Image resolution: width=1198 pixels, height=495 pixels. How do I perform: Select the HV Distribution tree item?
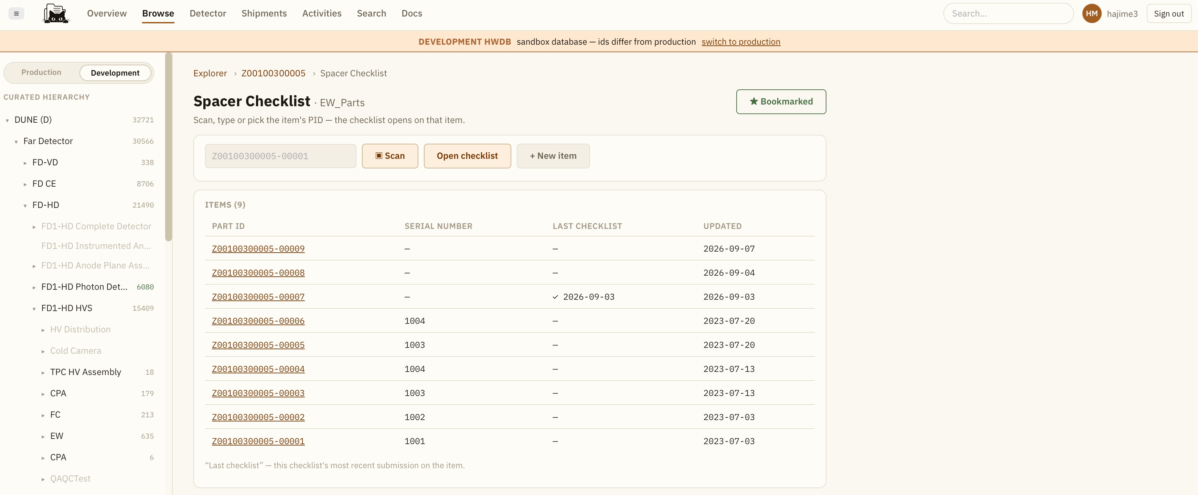click(x=81, y=330)
